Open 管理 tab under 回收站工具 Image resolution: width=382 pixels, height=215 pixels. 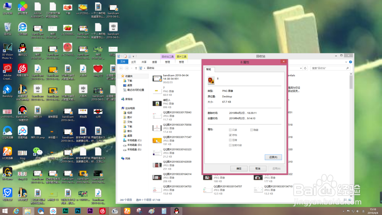click(167, 62)
